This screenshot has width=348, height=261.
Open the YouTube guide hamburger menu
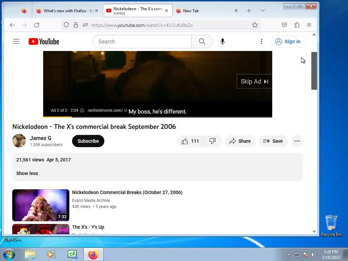click(x=16, y=41)
